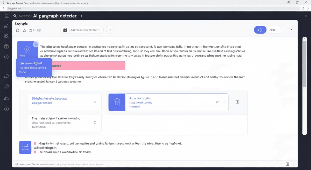Collapse the panel using the top-right chevron
The width and height of the screenshot is (311, 170).
click(x=291, y=30)
